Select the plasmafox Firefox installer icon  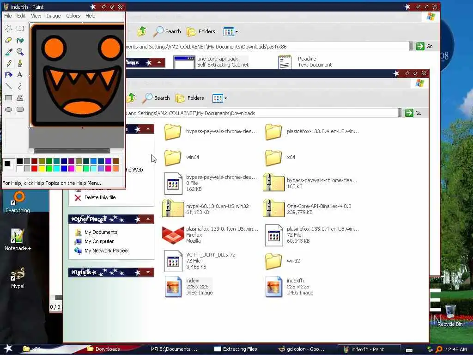(x=173, y=235)
